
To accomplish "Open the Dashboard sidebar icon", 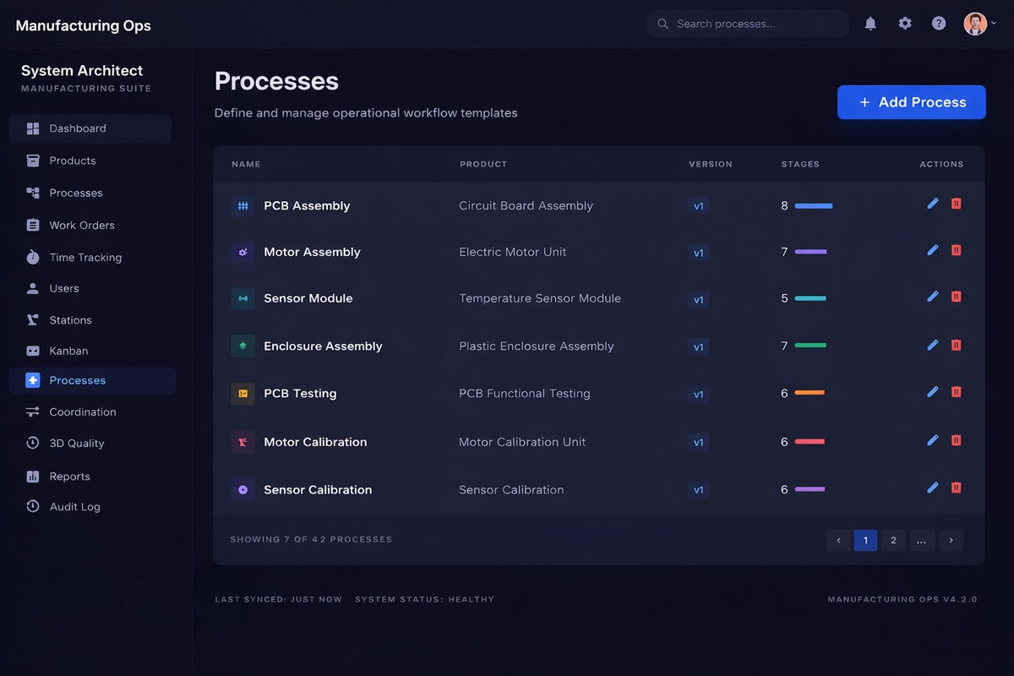I will pyautogui.click(x=34, y=128).
